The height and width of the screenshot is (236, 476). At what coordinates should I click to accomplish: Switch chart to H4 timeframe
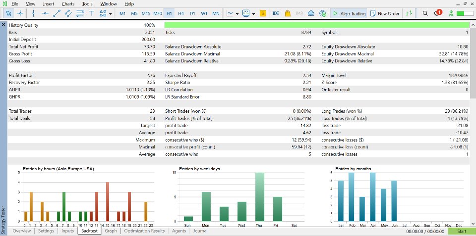click(x=181, y=13)
